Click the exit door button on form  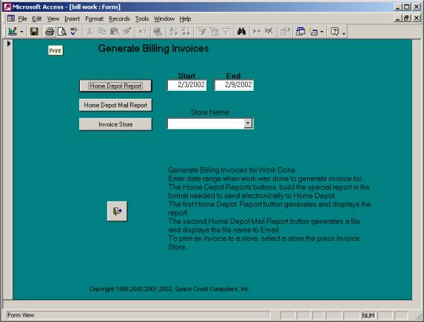pos(117,211)
